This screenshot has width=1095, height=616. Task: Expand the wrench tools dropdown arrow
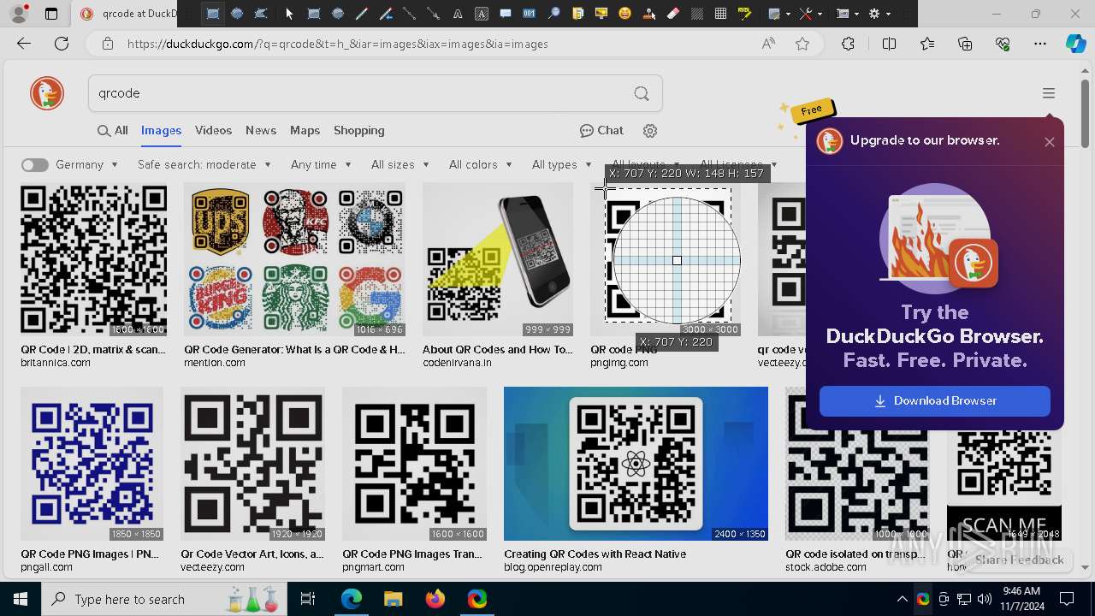tap(820, 14)
